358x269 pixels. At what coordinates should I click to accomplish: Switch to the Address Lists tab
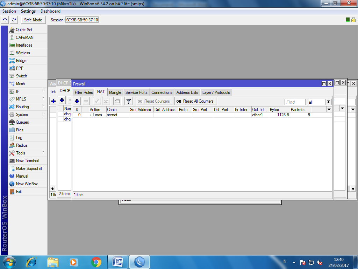pos(187,92)
